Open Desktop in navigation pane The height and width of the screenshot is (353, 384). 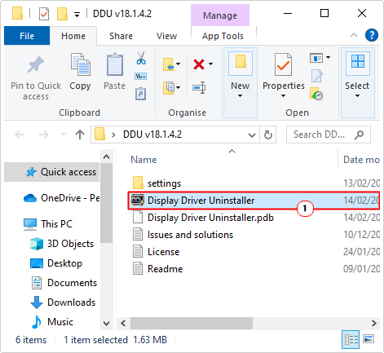coord(56,263)
